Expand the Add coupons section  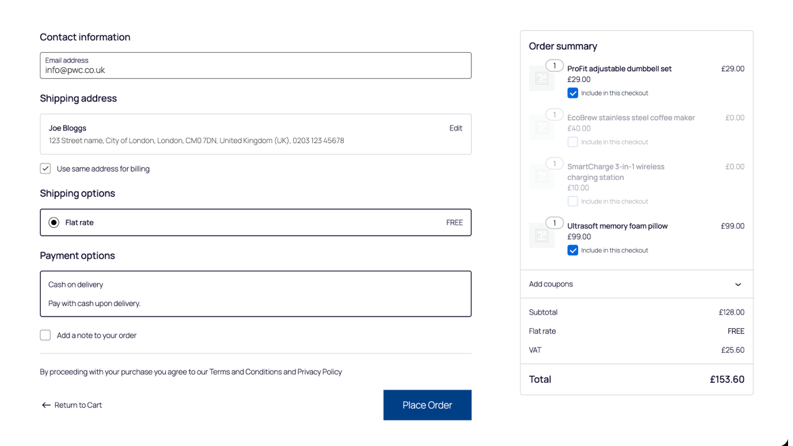coord(551,284)
